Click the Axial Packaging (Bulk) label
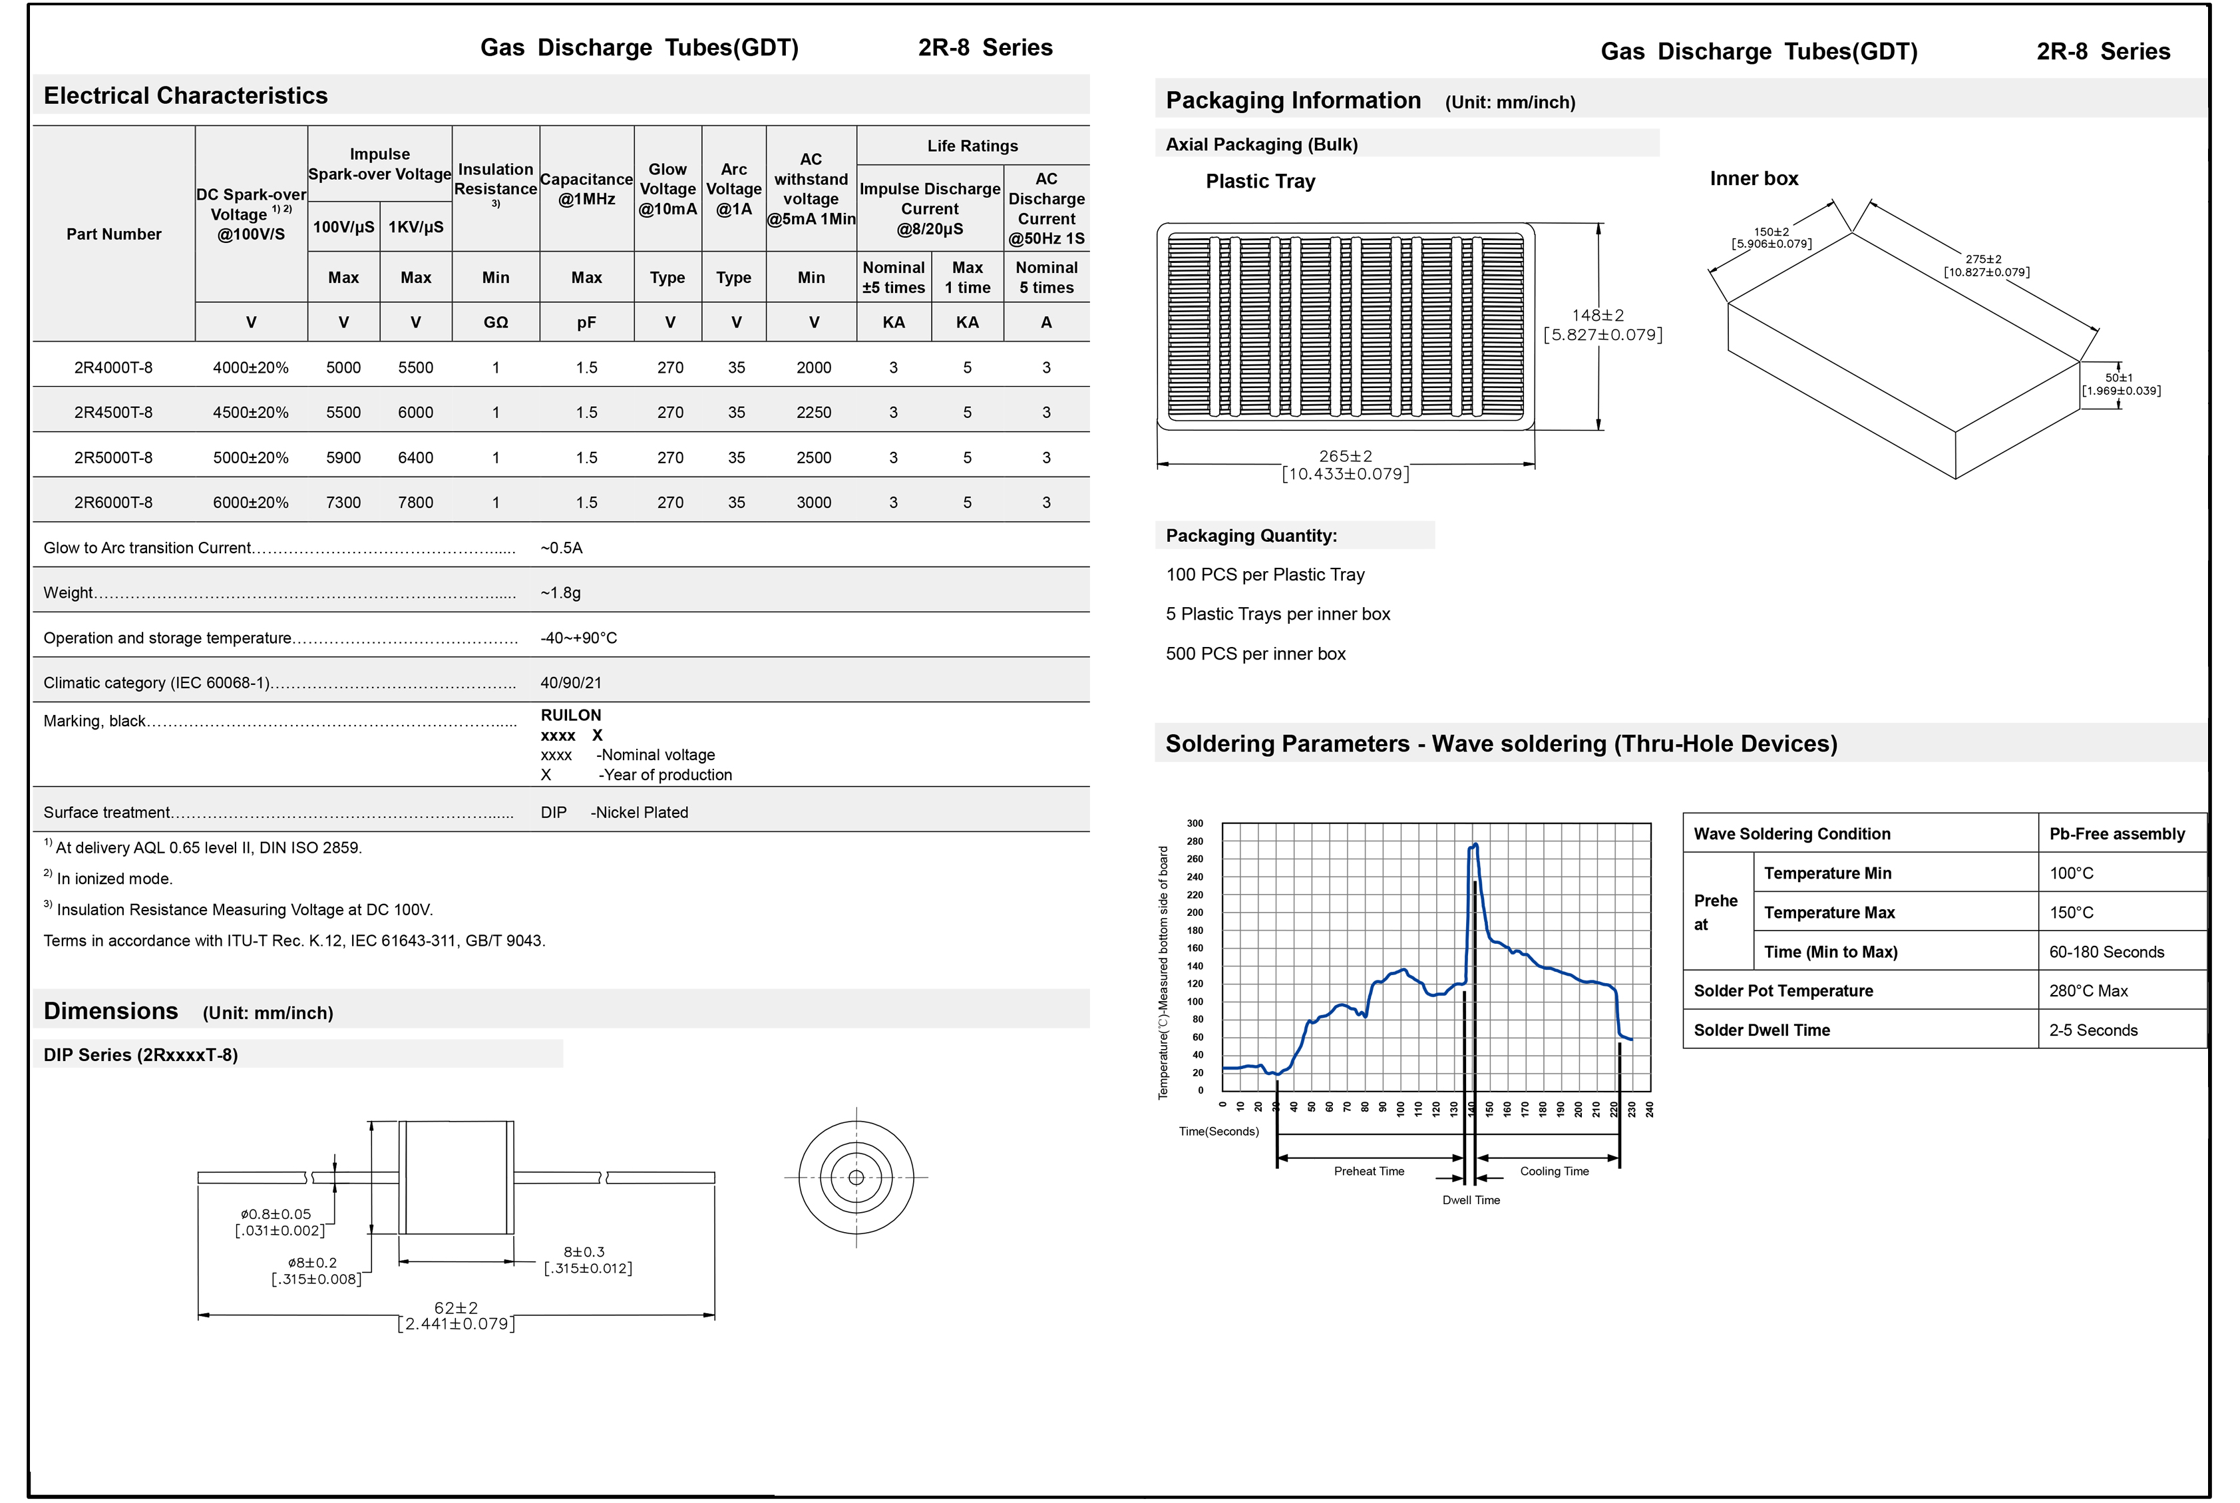This screenshot has width=2240, height=1503. pyautogui.click(x=1261, y=144)
